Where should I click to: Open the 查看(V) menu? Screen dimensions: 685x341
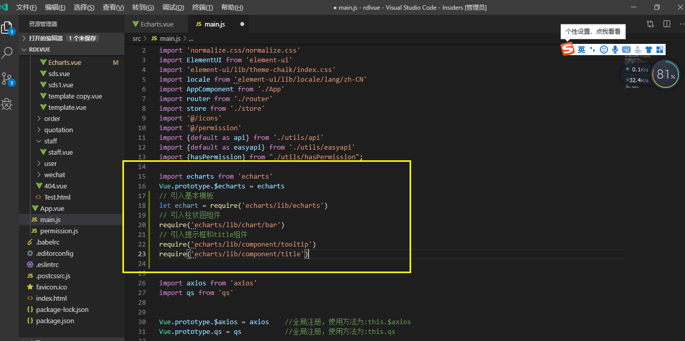tap(113, 8)
